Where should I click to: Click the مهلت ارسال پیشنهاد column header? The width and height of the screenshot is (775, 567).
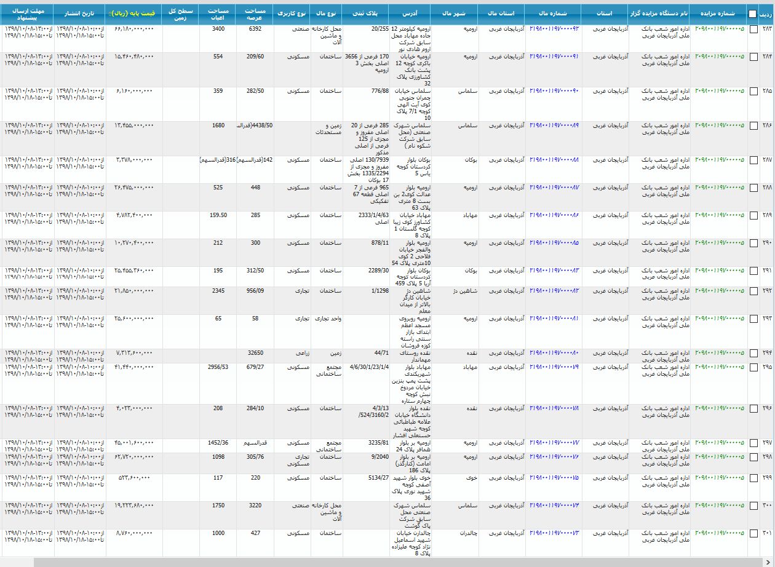click(26, 13)
